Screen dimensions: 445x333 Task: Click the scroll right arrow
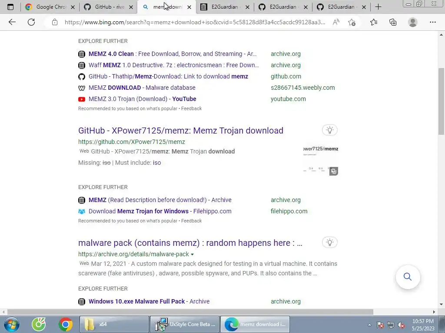[x=434, y=312]
